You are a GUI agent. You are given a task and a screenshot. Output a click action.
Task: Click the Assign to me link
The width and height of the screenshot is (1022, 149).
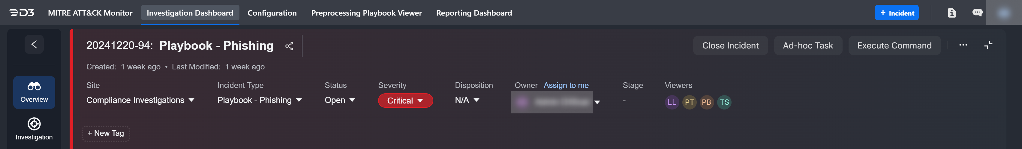coord(566,85)
